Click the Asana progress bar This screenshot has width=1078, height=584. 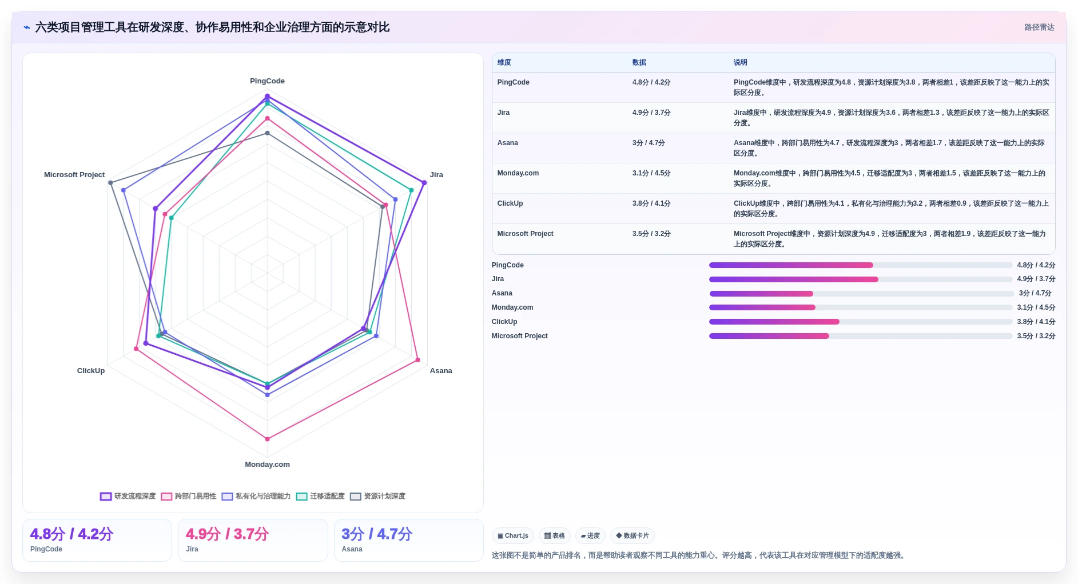862,294
